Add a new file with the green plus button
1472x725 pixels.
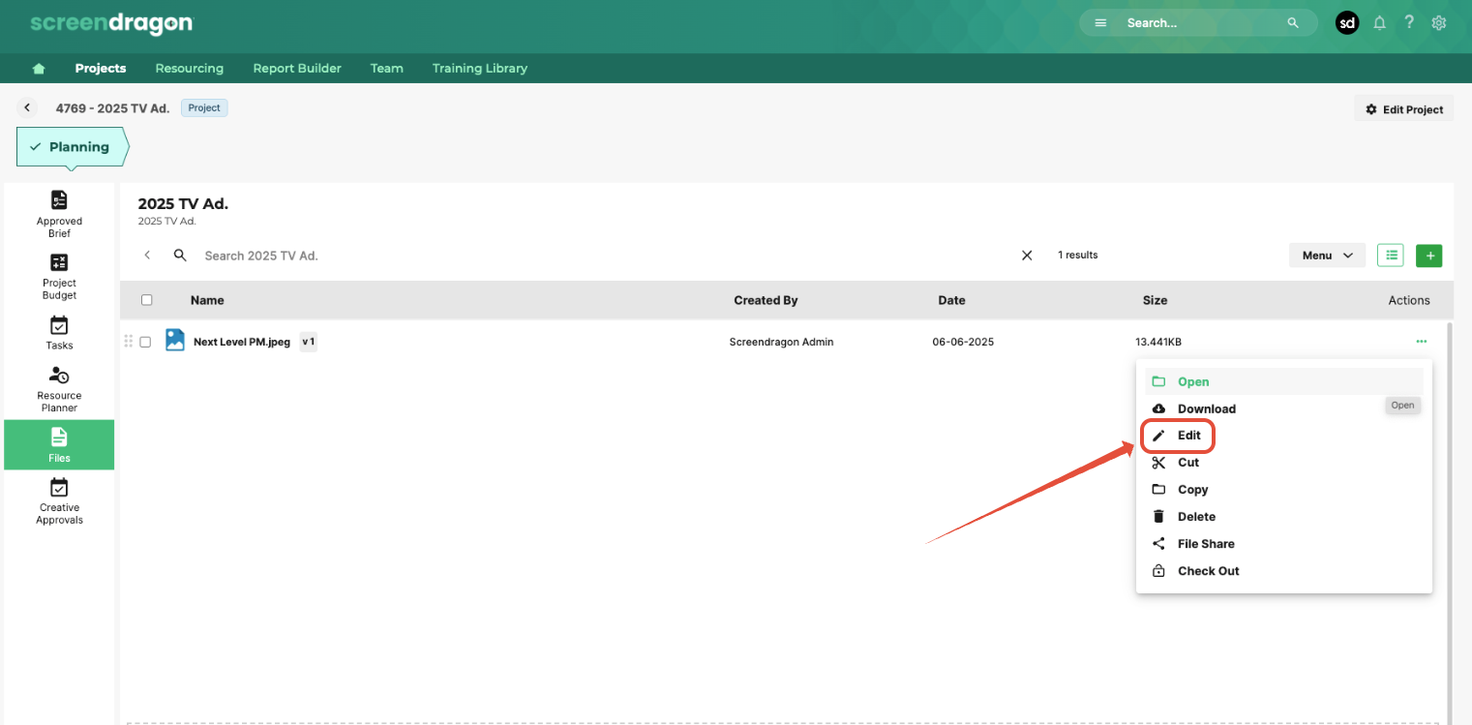pyautogui.click(x=1429, y=256)
